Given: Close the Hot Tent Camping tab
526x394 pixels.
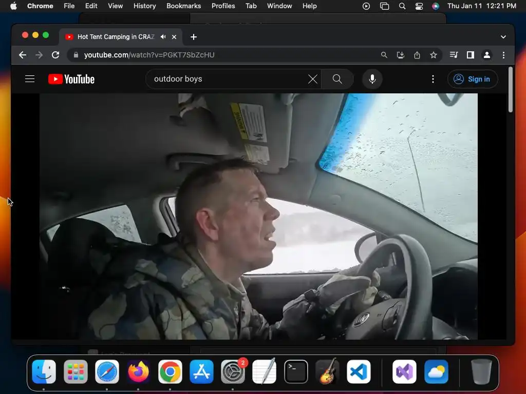Looking at the screenshot, I should pyautogui.click(x=174, y=37).
